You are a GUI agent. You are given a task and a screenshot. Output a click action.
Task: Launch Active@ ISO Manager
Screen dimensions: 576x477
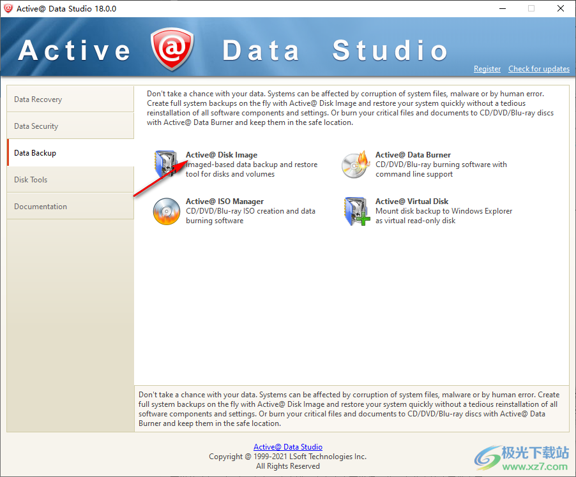tap(224, 201)
